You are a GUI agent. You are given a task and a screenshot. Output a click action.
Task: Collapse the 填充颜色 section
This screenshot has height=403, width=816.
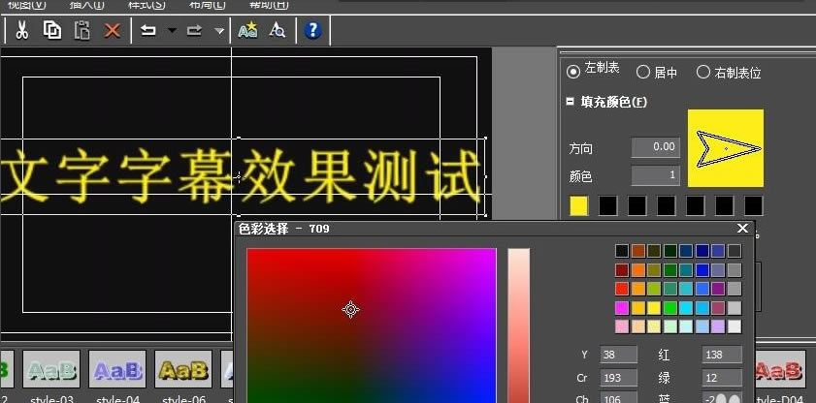[571, 102]
